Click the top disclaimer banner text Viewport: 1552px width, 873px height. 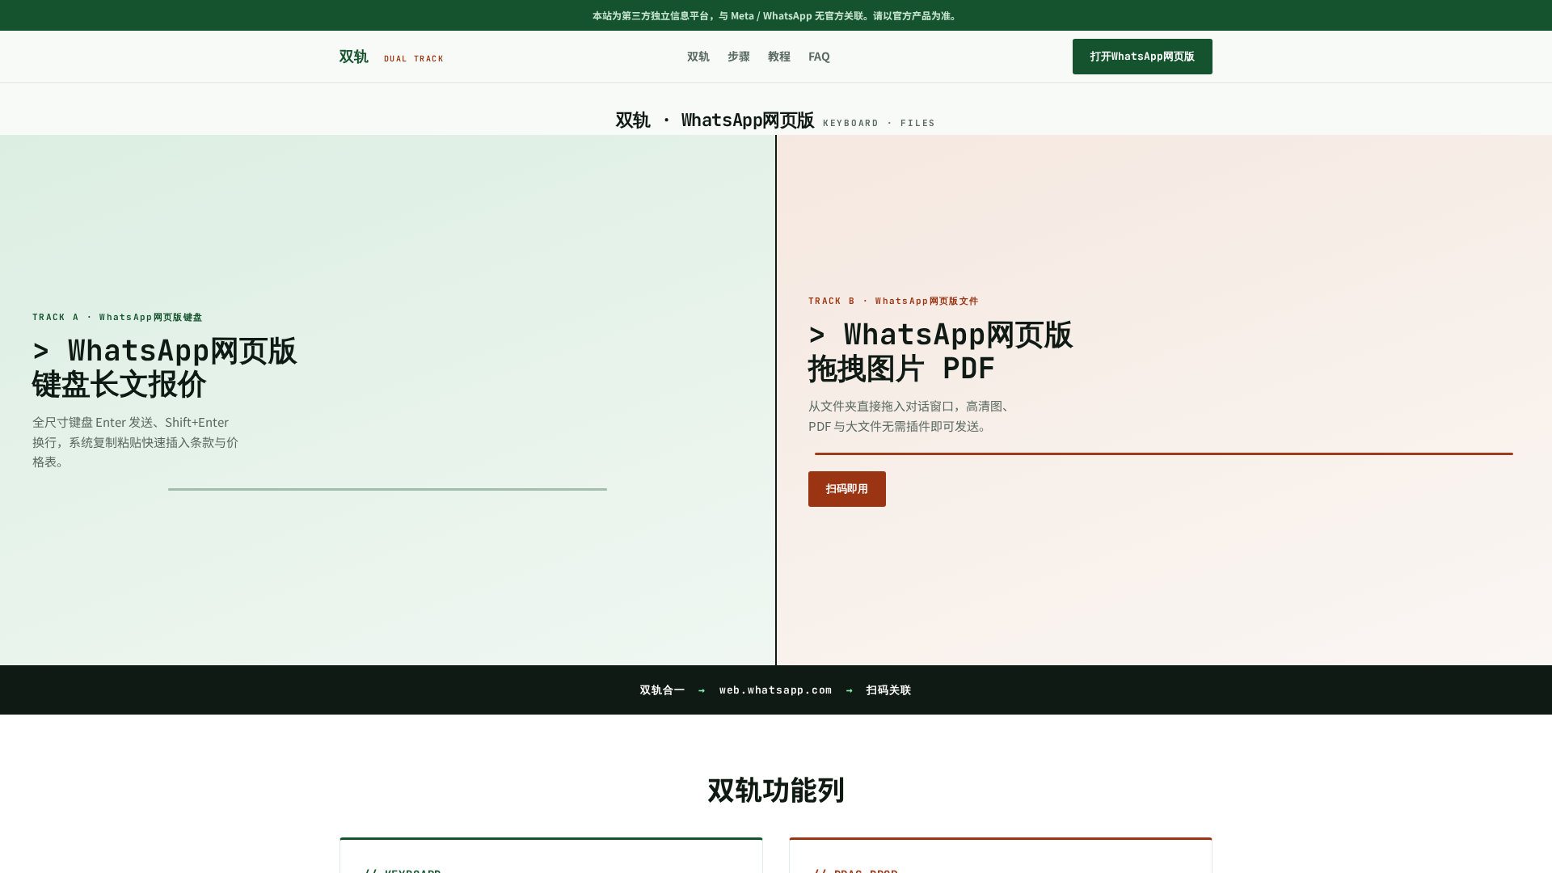coord(776,15)
